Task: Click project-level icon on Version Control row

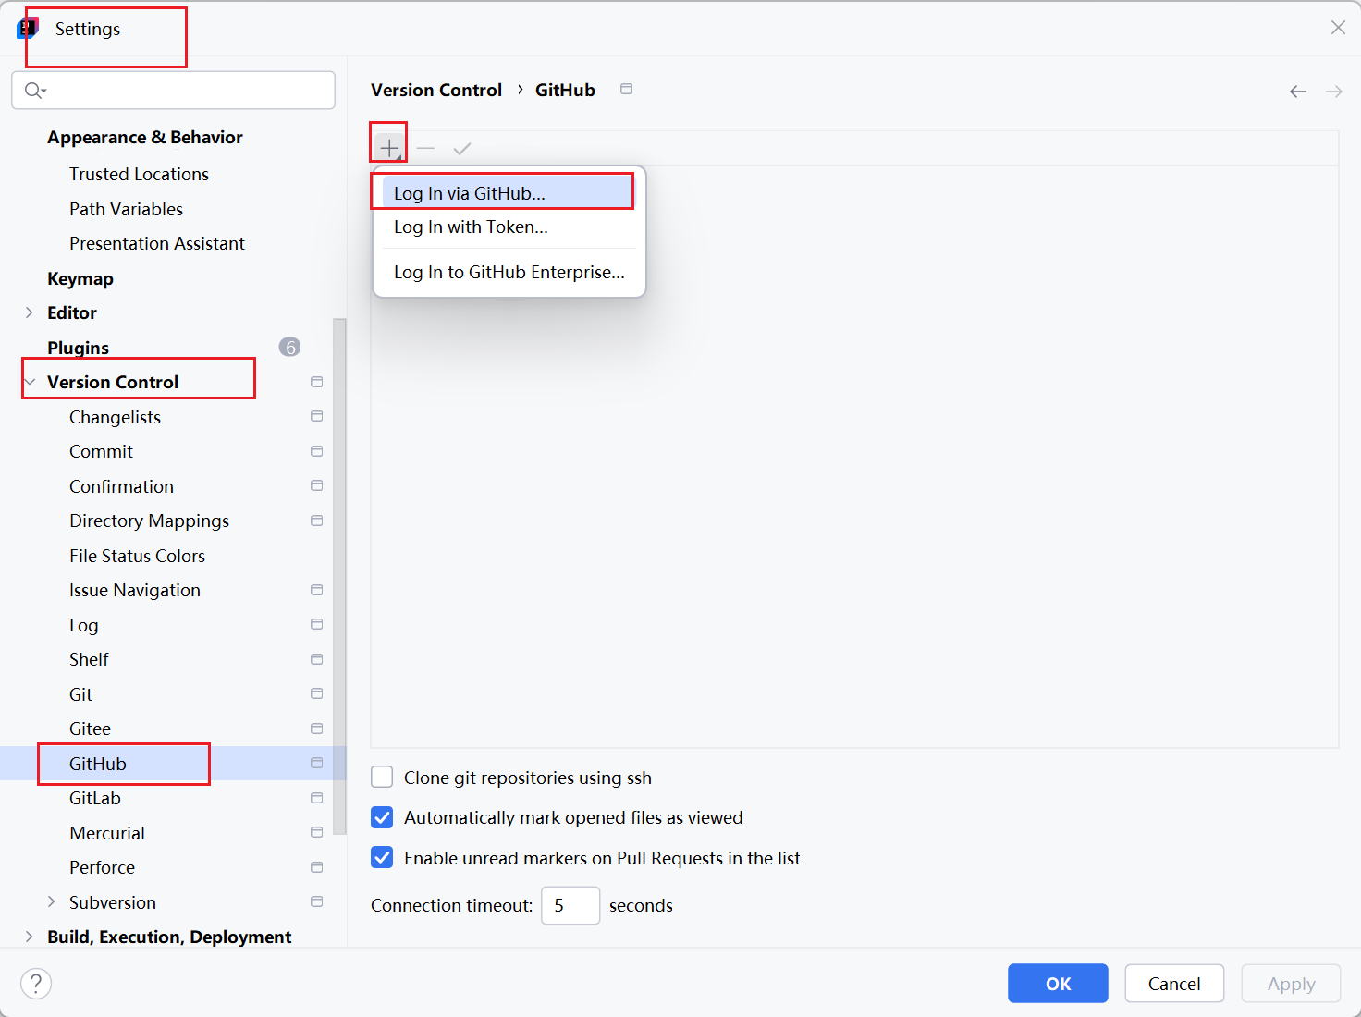Action: (317, 382)
